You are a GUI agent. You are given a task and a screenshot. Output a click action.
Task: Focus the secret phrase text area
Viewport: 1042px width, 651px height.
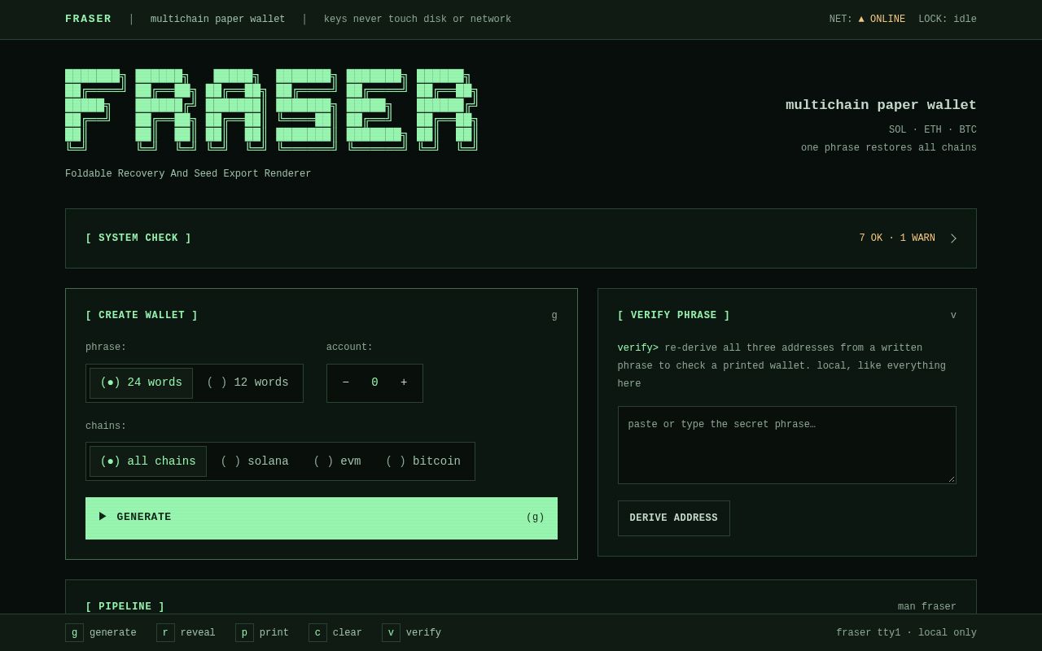pyautogui.click(x=787, y=445)
